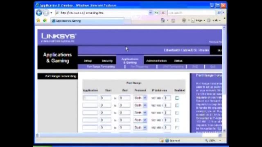Image resolution: width=262 pixels, height=147 pixels.
Task: Click the first row Start port field
Action: pos(106,98)
